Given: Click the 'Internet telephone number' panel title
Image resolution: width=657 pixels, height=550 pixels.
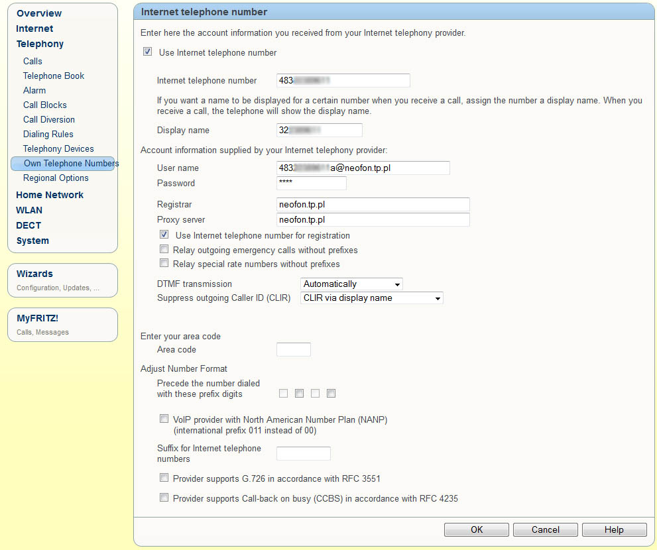Looking at the screenshot, I should click(204, 12).
